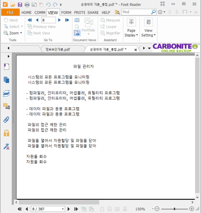Open the Zoom tool dropdown
The image size is (201, 213).
(x=13, y=33)
